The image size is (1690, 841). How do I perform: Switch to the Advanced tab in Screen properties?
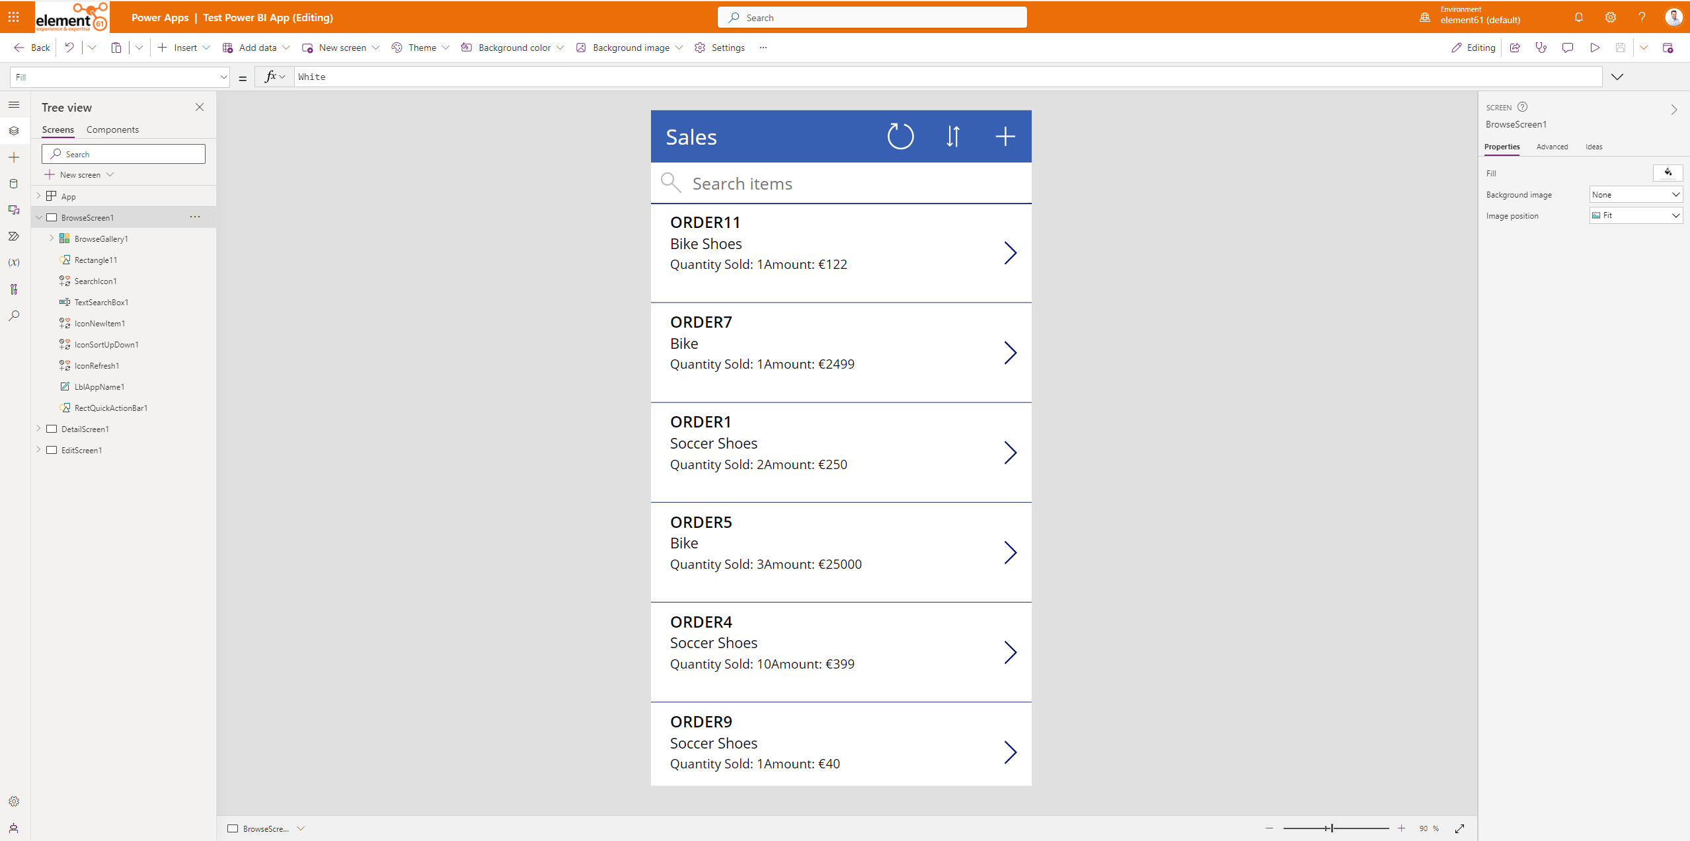tap(1553, 147)
